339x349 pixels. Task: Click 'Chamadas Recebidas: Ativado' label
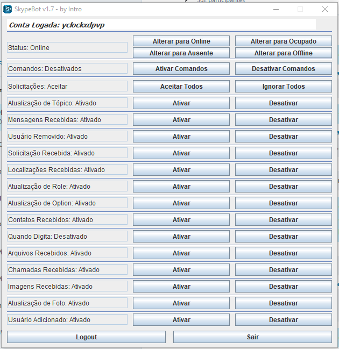67,269
